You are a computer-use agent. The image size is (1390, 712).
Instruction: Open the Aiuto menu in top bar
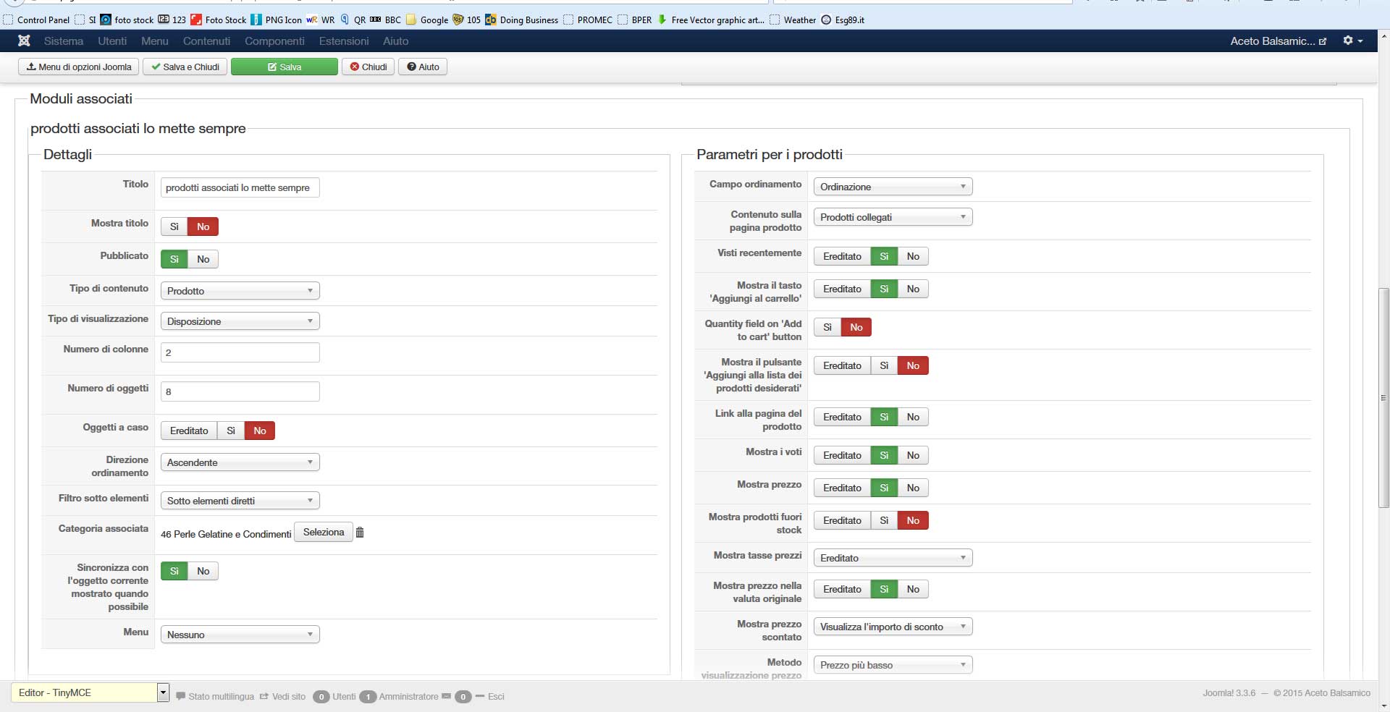click(x=395, y=41)
